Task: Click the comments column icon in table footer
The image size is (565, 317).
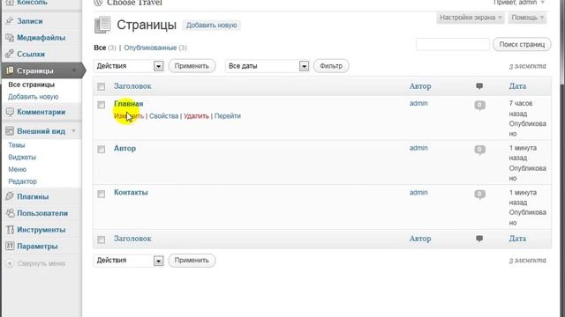Action: (x=479, y=239)
